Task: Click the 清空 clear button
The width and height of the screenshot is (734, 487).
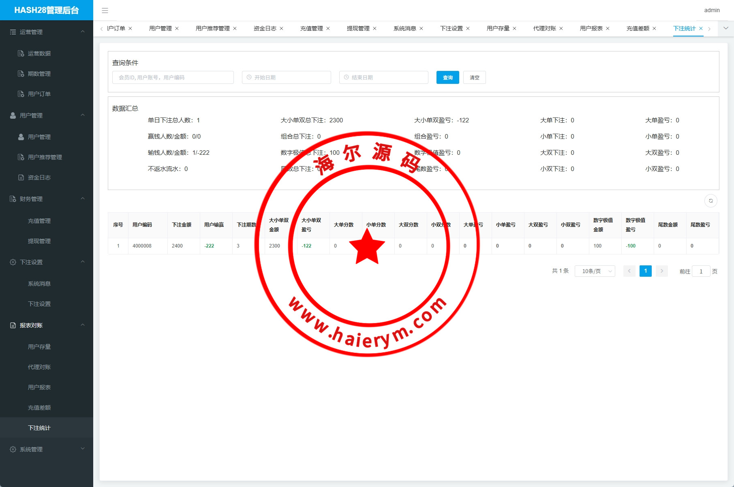Action: pos(474,77)
